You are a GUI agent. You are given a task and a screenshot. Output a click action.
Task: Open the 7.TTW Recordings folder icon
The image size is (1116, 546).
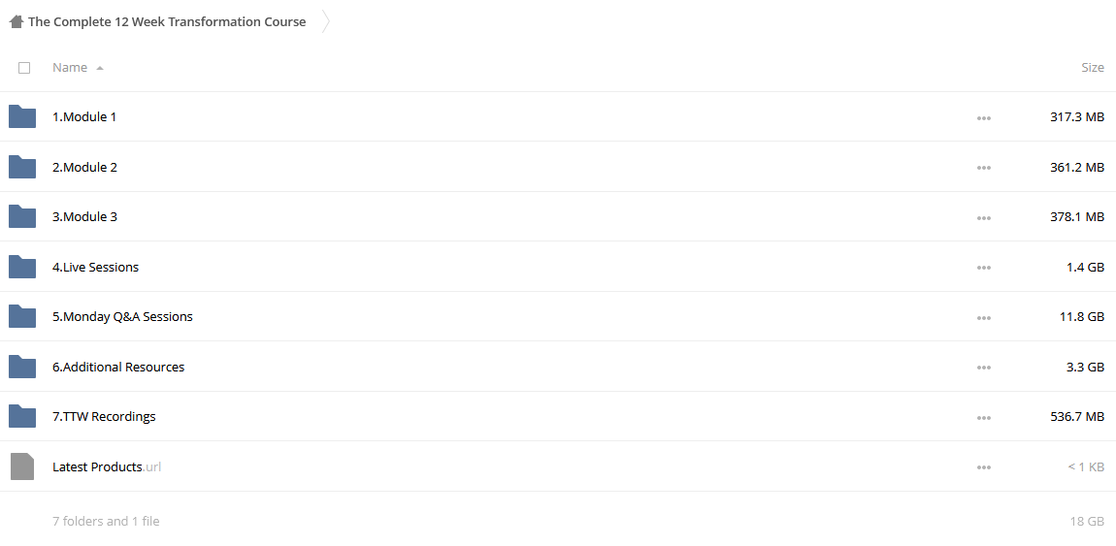pos(22,417)
